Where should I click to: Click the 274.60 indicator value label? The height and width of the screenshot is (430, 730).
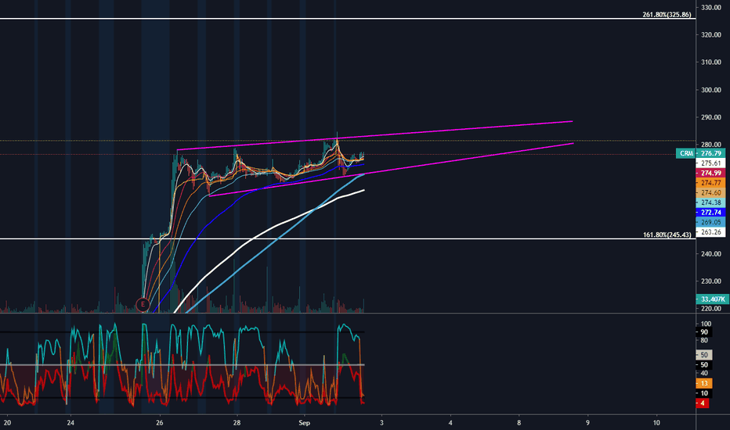pos(710,192)
